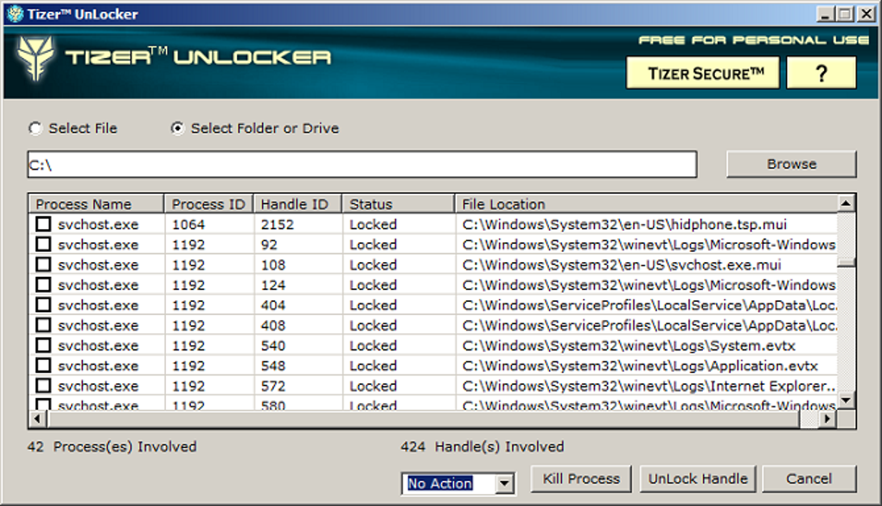Check the svchost.exe row with handle 548
The width and height of the screenshot is (882, 506).
[43, 366]
